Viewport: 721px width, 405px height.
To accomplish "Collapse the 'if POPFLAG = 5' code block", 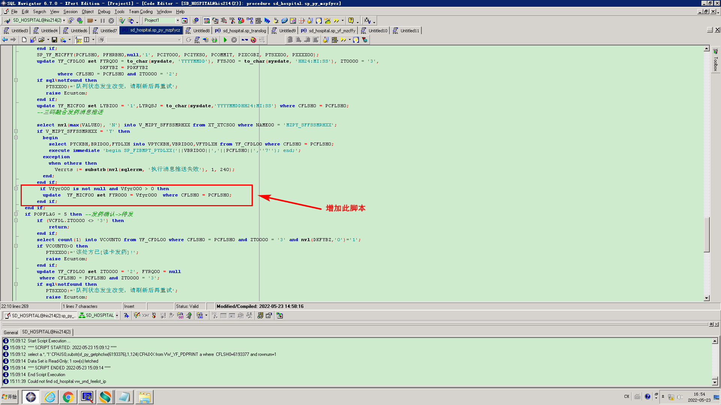I will pos(16,214).
